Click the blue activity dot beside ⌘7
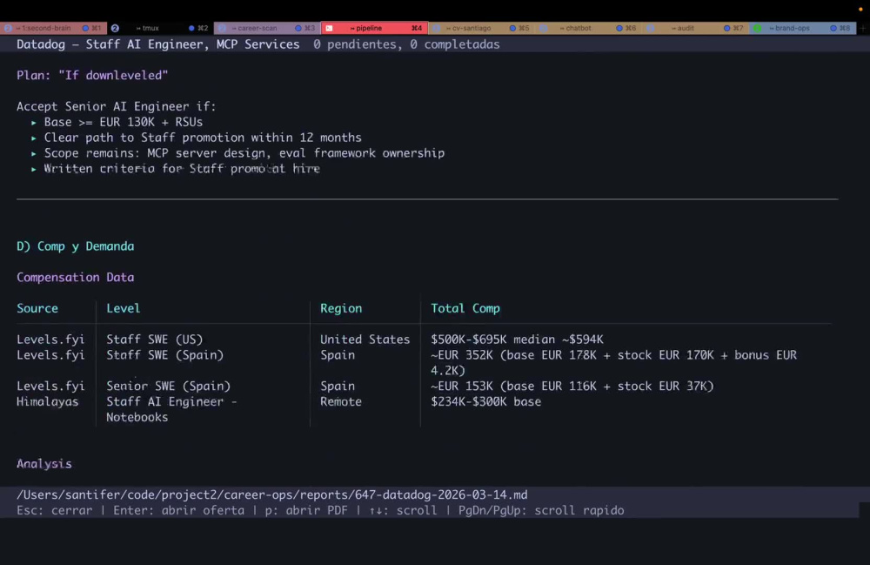 [726, 28]
